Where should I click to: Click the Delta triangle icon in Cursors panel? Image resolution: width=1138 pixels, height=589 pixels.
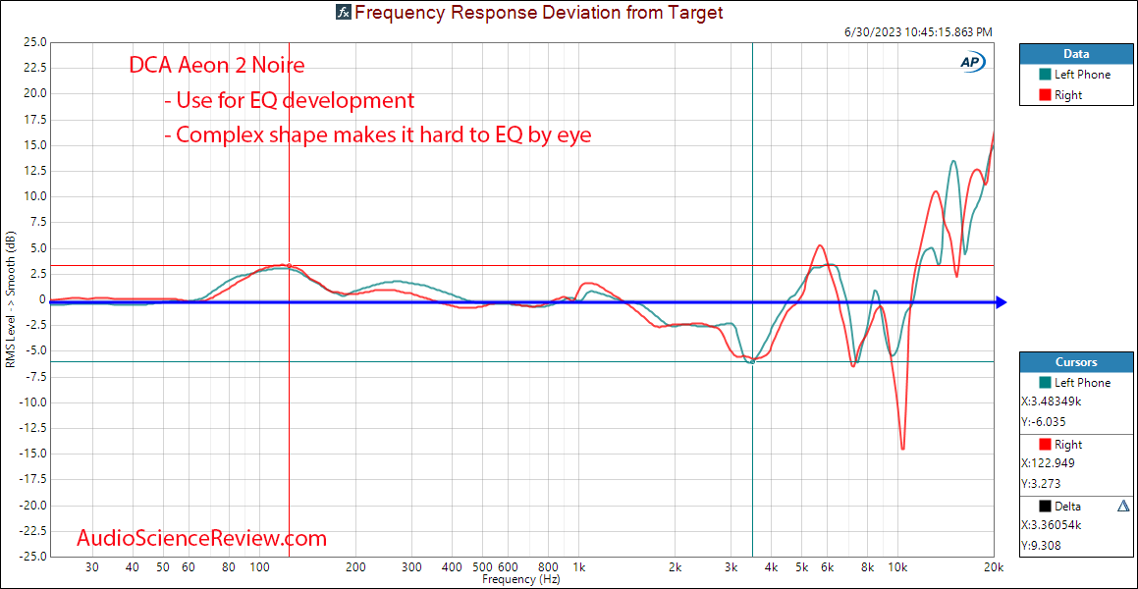(1123, 506)
